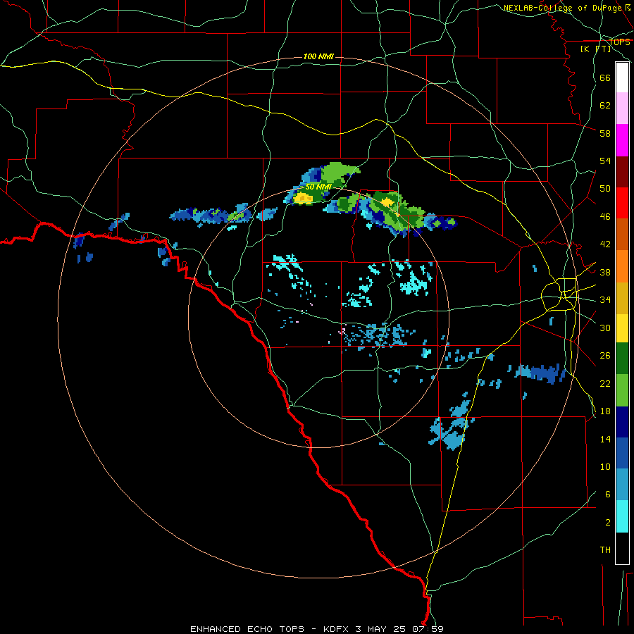The width and height of the screenshot is (634, 634).
Task: Click the navy swatch above the 22 label
Action: coord(622,422)
